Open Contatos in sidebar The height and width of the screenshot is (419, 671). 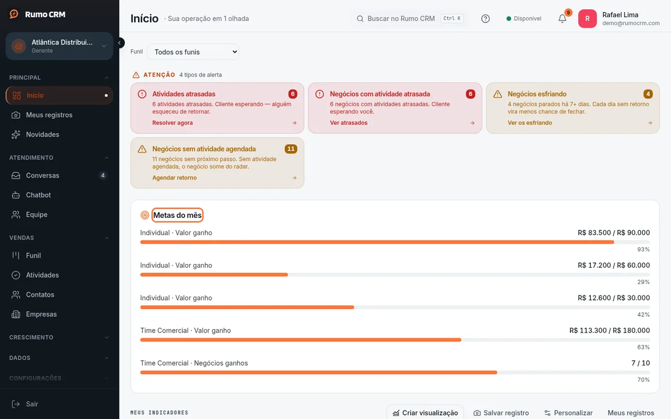tap(60, 295)
